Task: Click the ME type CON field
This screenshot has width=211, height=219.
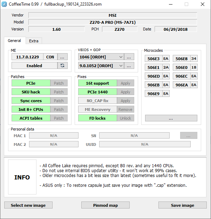Action: click(50, 57)
